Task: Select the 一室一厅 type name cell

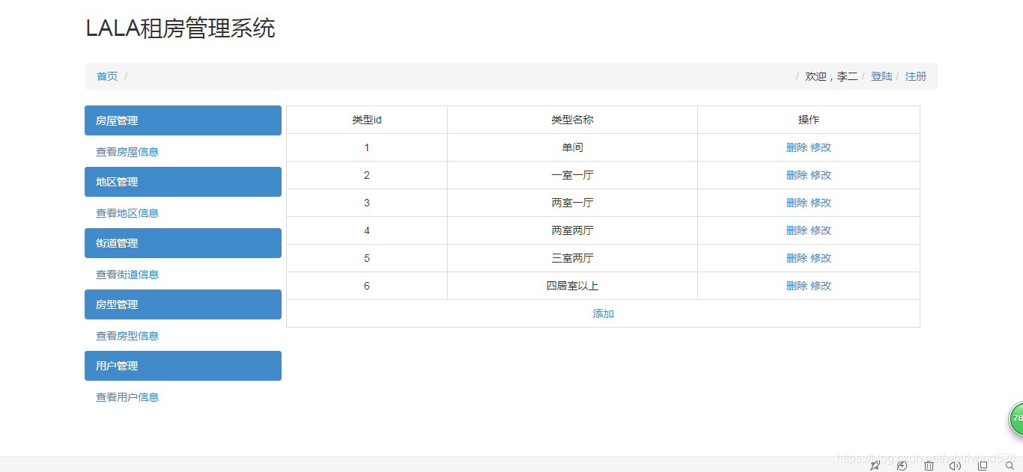Action: coord(573,175)
